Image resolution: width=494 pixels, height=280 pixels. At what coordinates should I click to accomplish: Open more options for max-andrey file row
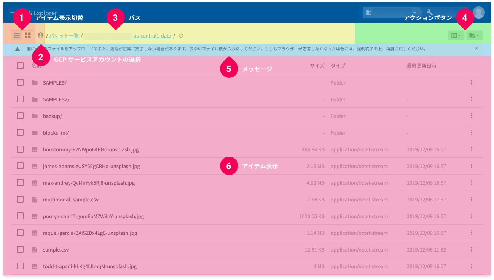click(x=471, y=182)
